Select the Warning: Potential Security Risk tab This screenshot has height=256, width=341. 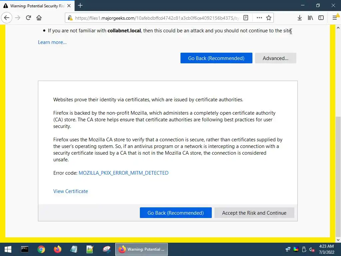click(x=37, y=6)
